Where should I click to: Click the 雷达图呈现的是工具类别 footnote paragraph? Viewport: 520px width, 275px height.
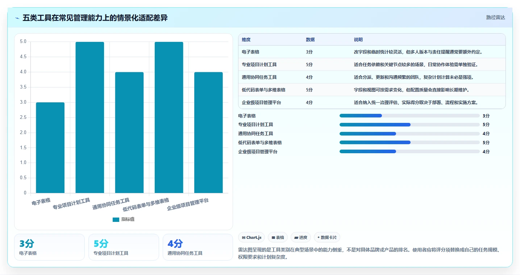[369, 254]
